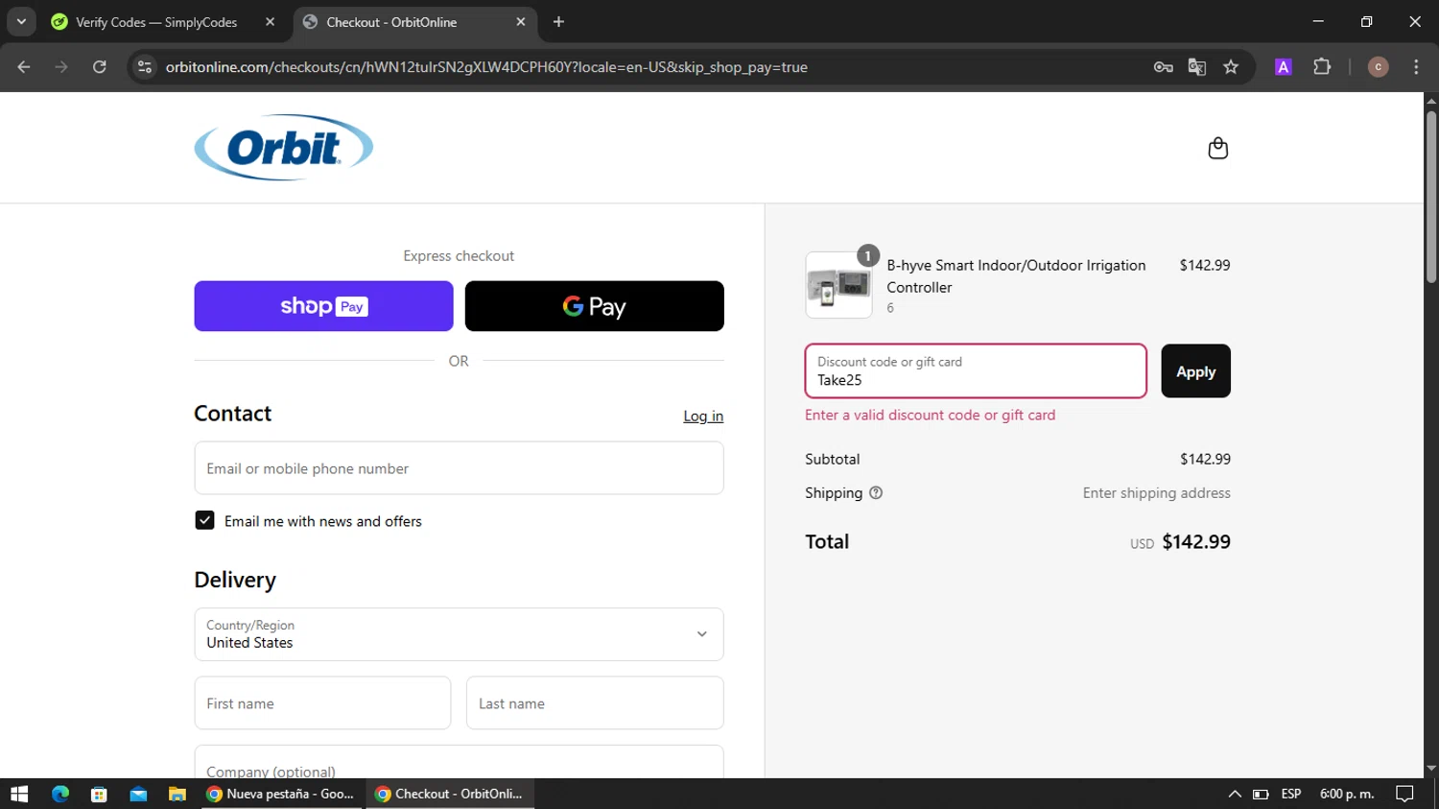Click the ESP language indicator

click(1291, 794)
